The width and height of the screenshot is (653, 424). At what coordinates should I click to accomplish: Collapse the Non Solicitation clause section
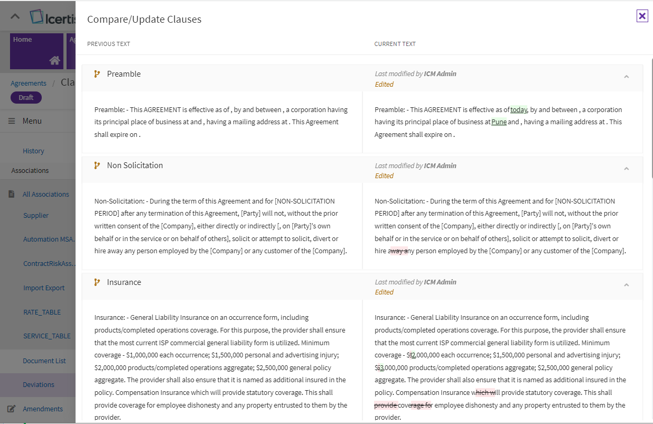626,169
